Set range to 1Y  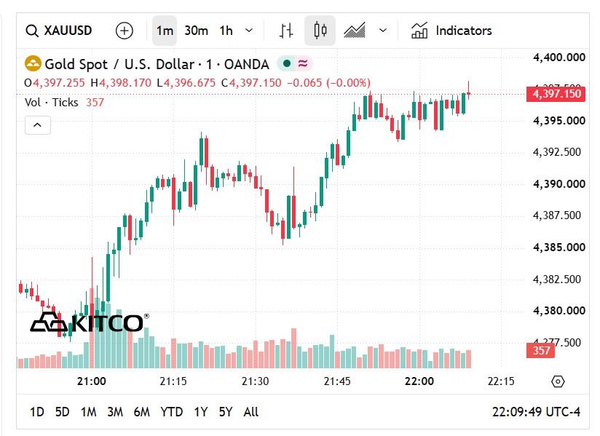(200, 412)
